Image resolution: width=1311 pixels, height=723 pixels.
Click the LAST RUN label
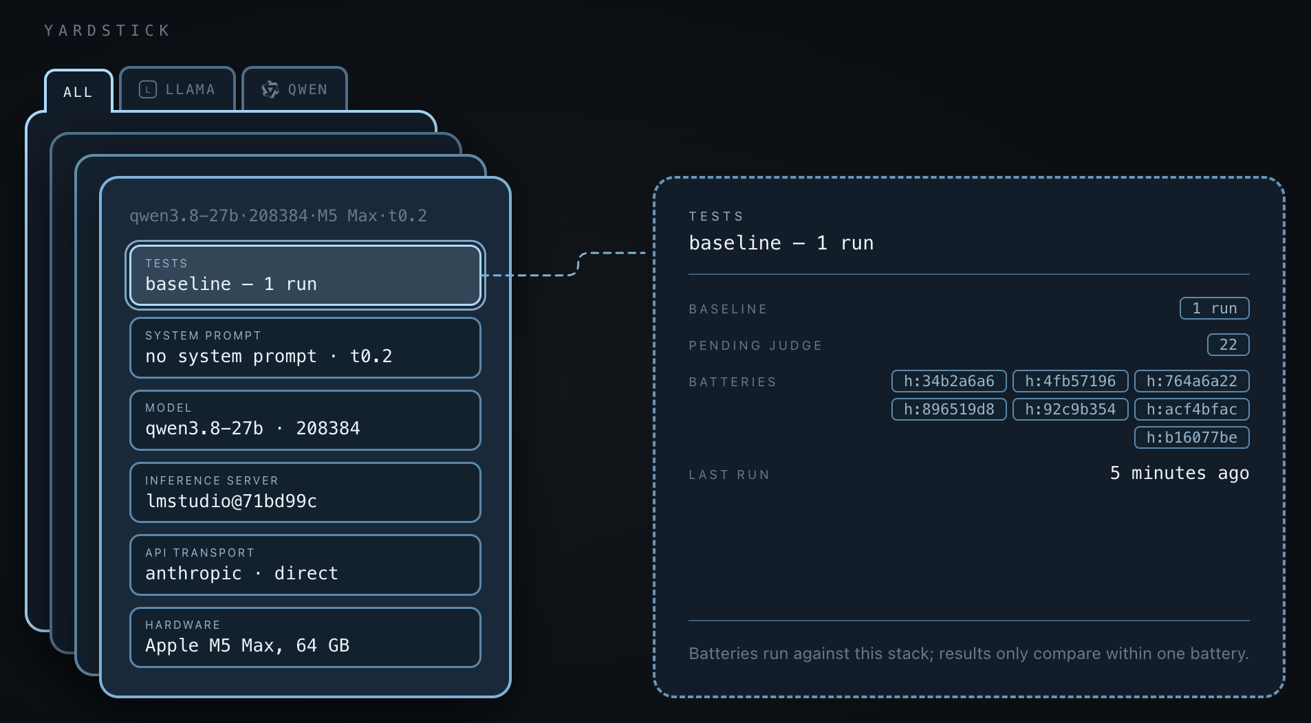[x=729, y=475]
